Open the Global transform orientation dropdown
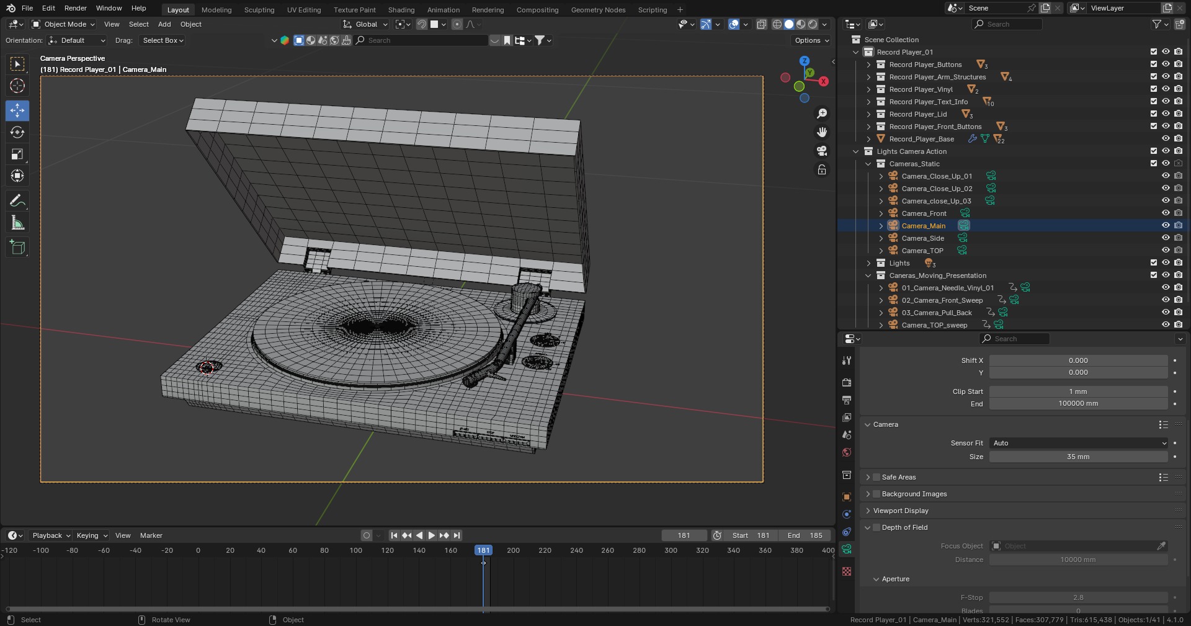The width and height of the screenshot is (1191, 626). coord(365,24)
